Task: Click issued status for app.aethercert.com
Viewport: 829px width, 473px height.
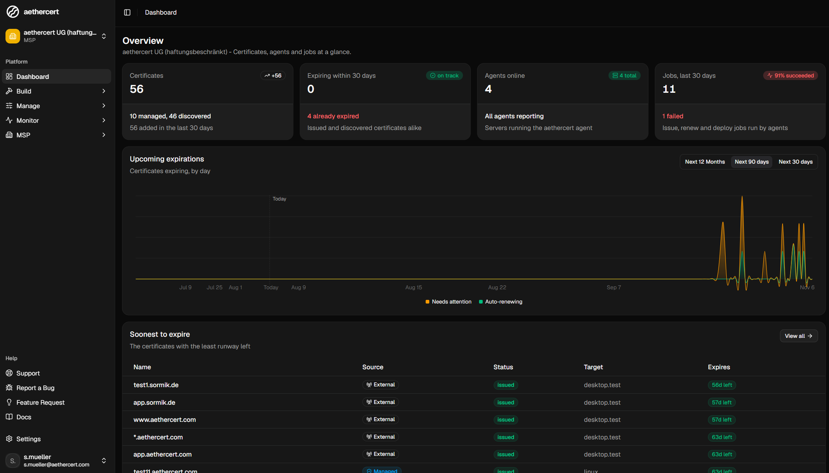Action: 506,454
